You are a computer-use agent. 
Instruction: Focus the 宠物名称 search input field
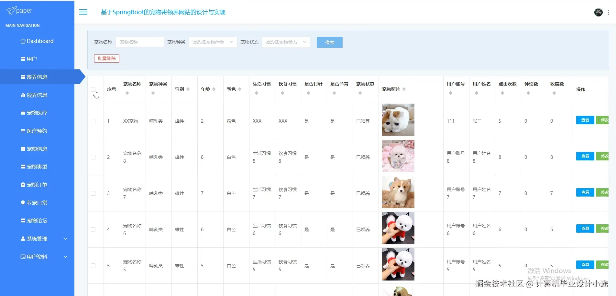pyautogui.click(x=140, y=42)
